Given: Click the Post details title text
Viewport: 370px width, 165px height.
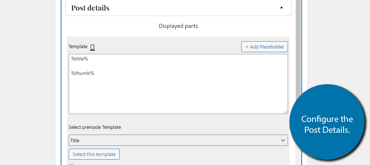Looking at the screenshot, I should 90,8.
